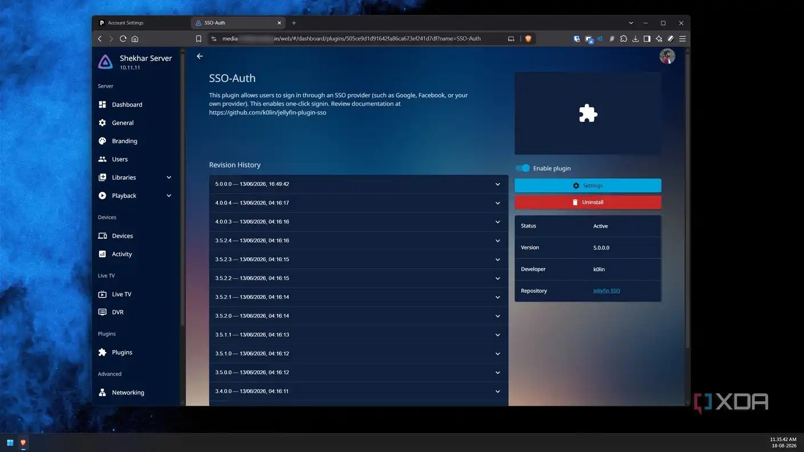Select the SSO-Auth browser tab
This screenshot has height=452, width=804.
click(x=238, y=23)
